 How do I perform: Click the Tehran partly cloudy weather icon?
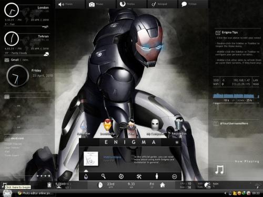click(x=46, y=54)
